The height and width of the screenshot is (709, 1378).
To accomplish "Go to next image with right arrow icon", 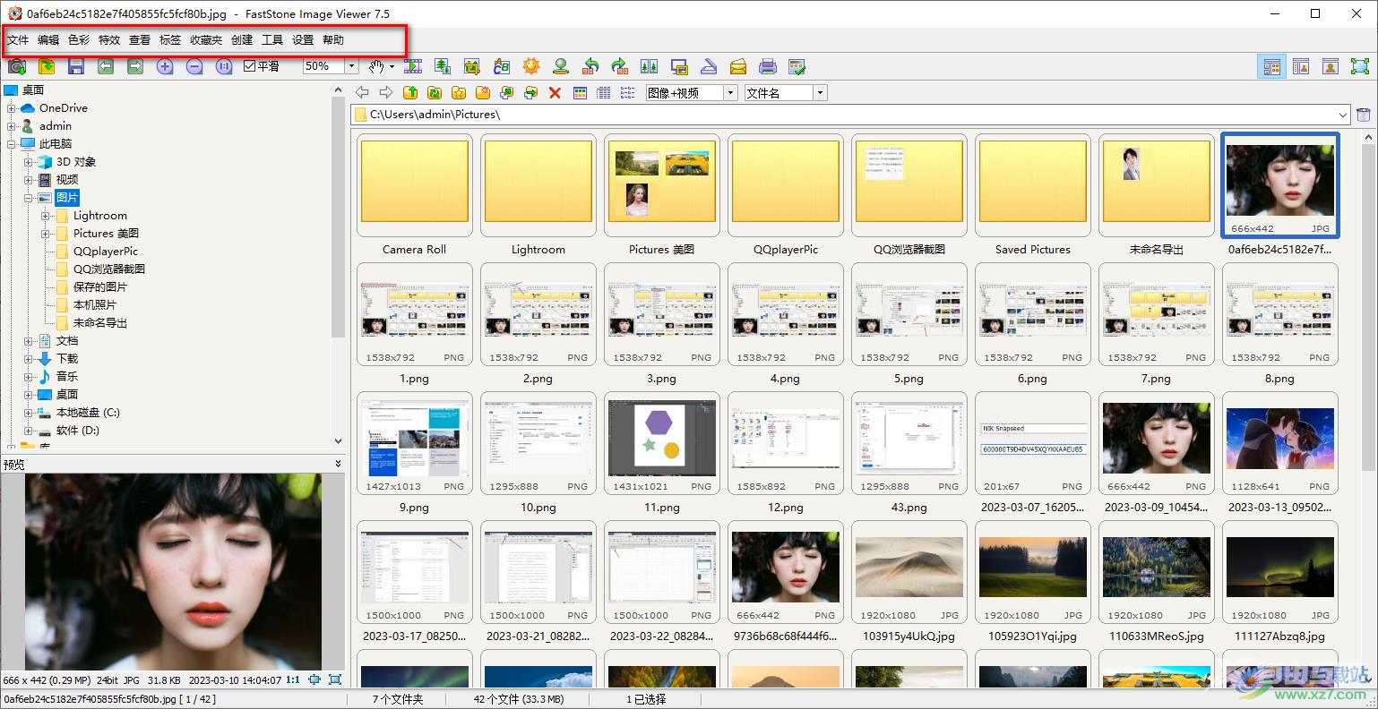I will coord(135,66).
